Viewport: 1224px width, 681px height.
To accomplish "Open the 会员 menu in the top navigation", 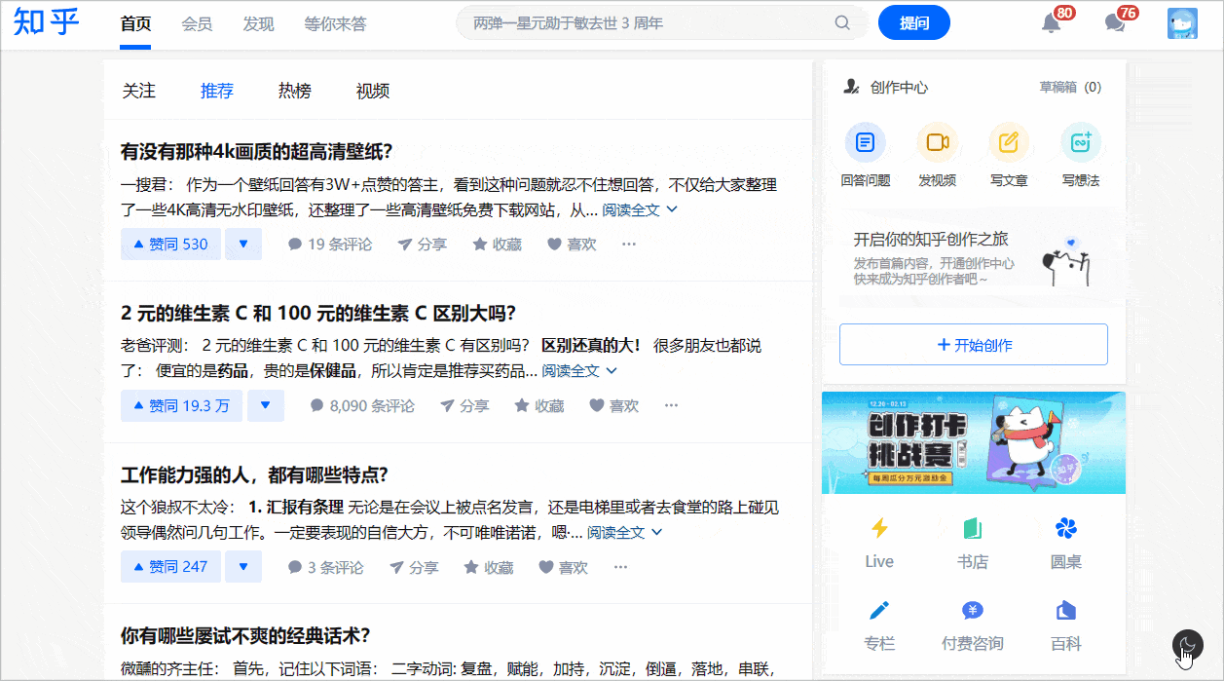I will click(197, 23).
